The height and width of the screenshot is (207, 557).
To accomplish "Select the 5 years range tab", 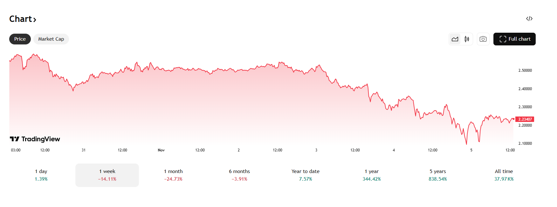I will (x=438, y=175).
